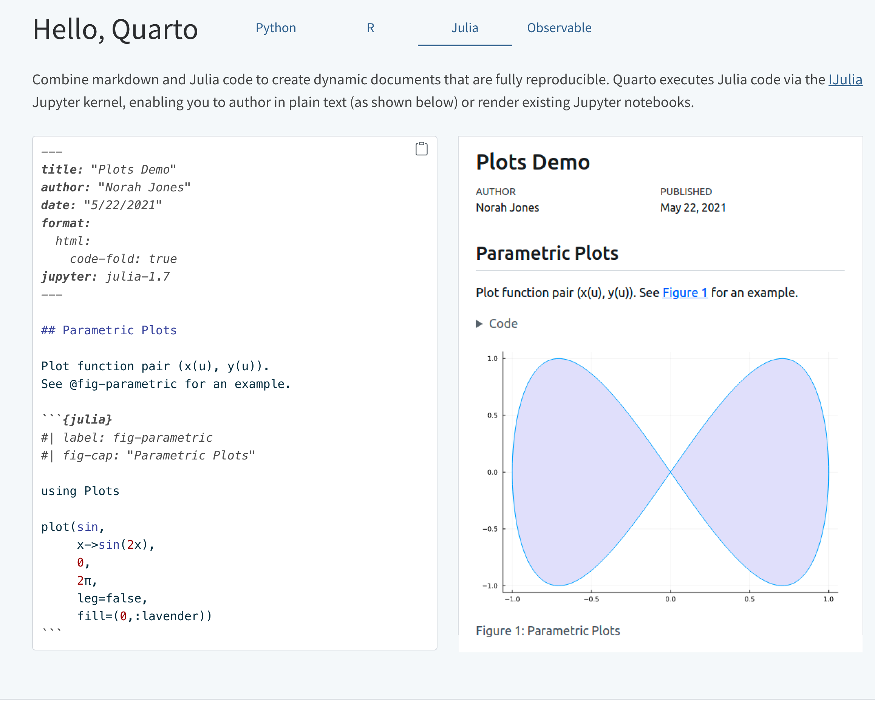The height and width of the screenshot is (714, 875).
Task: Copy the code with clipboard icon
Action: [421, 149]
